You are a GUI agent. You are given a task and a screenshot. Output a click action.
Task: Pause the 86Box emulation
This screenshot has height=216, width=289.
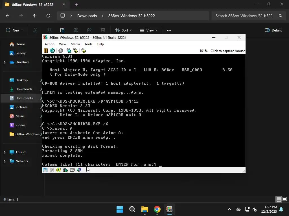coord(46,51)
